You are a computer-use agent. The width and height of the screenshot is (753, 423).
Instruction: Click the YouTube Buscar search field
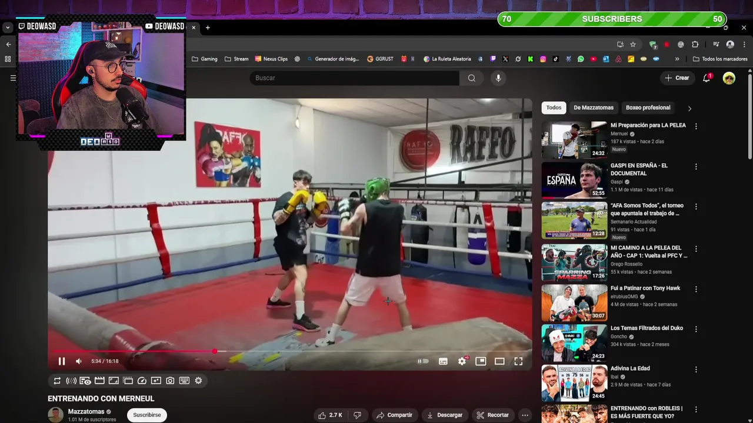(x=354, y=78)
